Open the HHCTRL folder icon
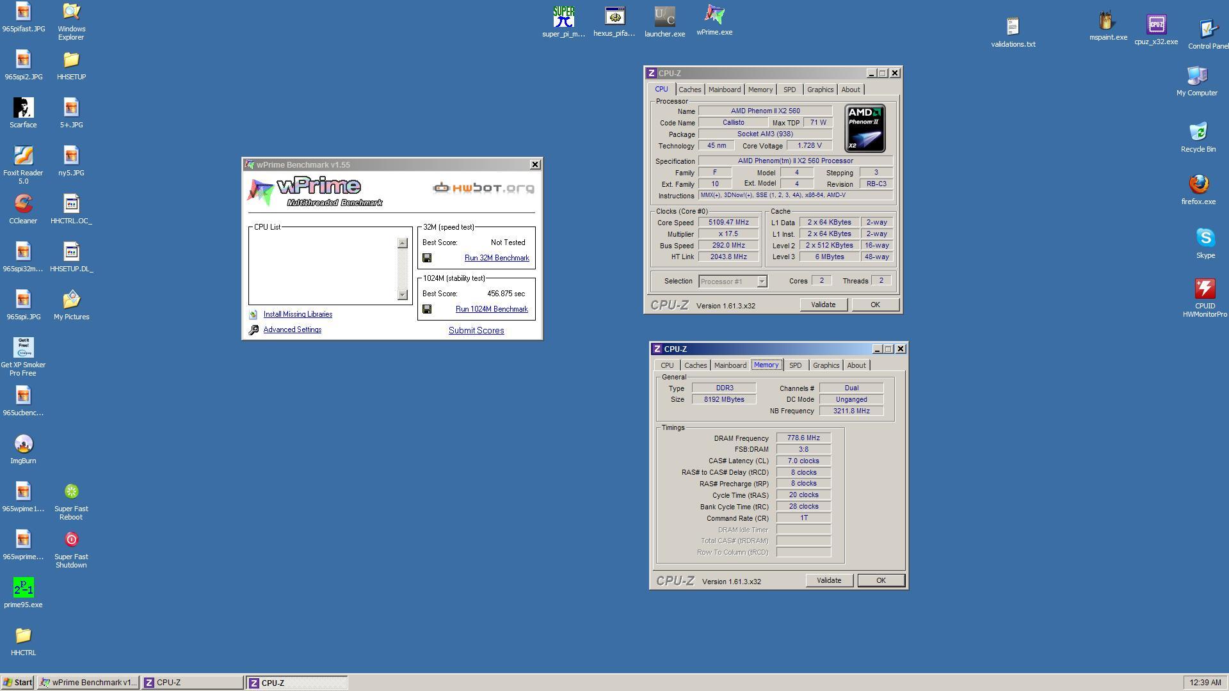This screenshot has height=691, width=1229. tap(23, 641)
